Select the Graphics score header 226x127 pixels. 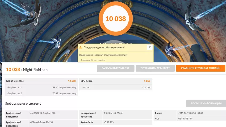(x=15, y=81)
